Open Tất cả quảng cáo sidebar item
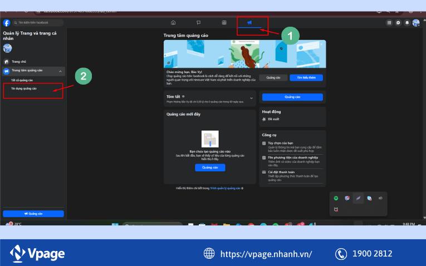 point(22,80)
